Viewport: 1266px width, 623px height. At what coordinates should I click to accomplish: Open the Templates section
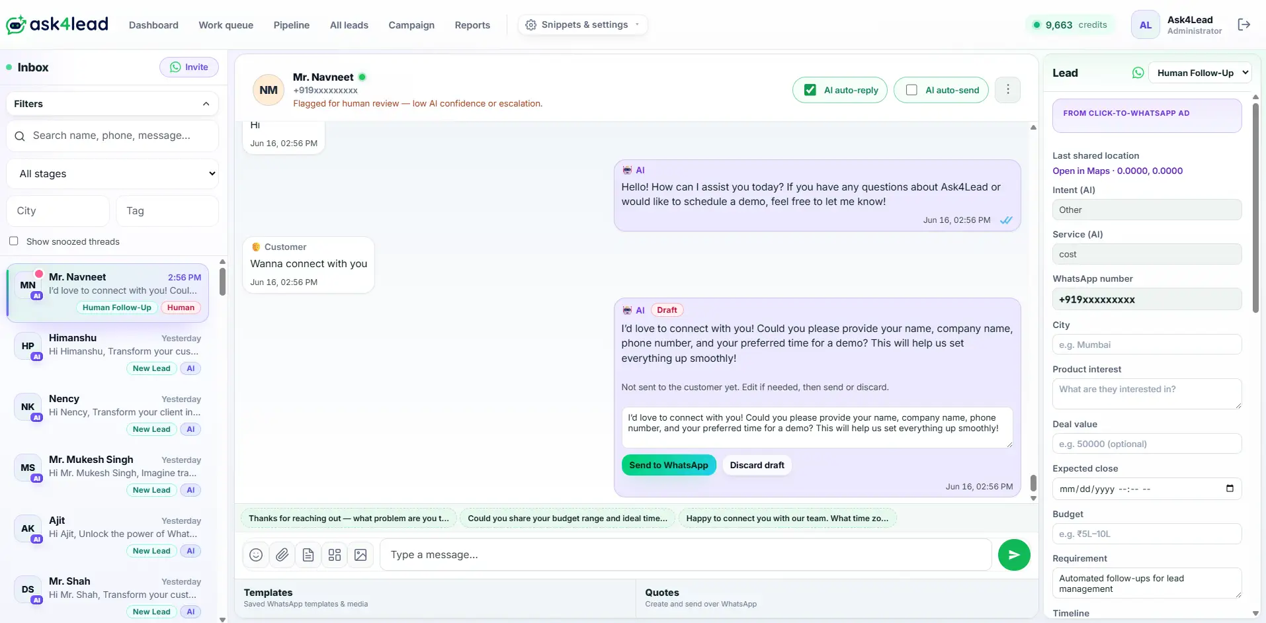point(435,598)
